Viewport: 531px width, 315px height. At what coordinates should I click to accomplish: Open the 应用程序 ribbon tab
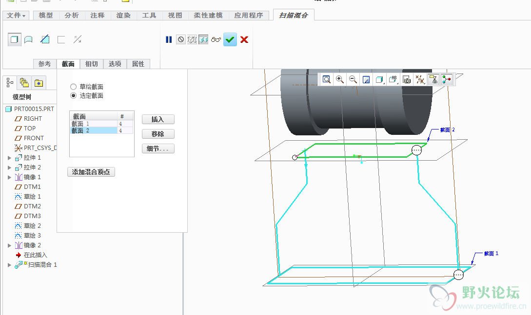249,16
